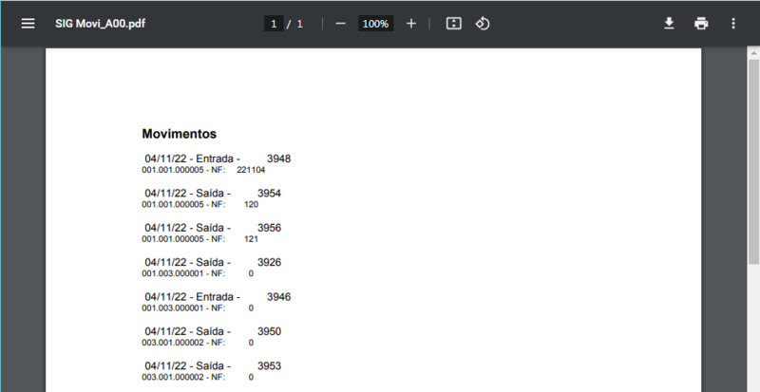Select the NF value 221104
Viewport: 760px width, 392px height.
pos(251,170)
